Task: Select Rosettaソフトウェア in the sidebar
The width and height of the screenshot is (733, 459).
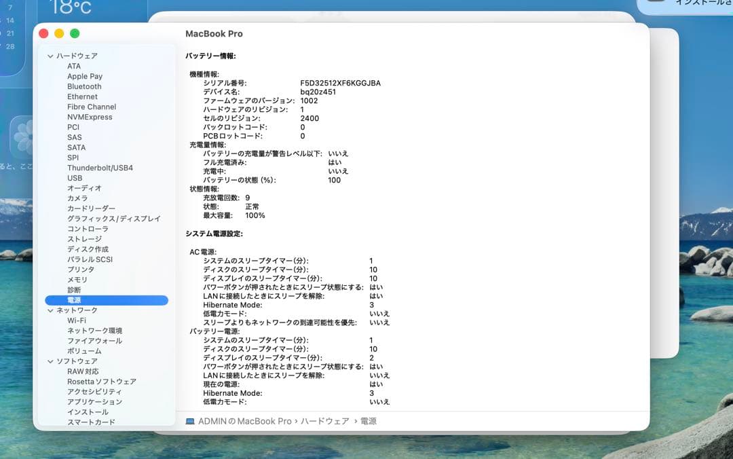Action: point(102,382)
